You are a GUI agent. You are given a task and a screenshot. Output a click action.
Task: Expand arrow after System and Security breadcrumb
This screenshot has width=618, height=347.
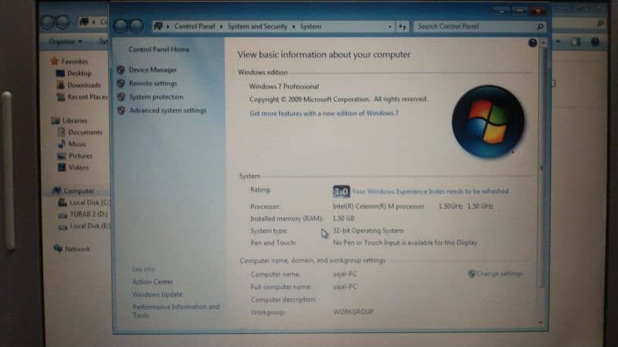point(294,26)
